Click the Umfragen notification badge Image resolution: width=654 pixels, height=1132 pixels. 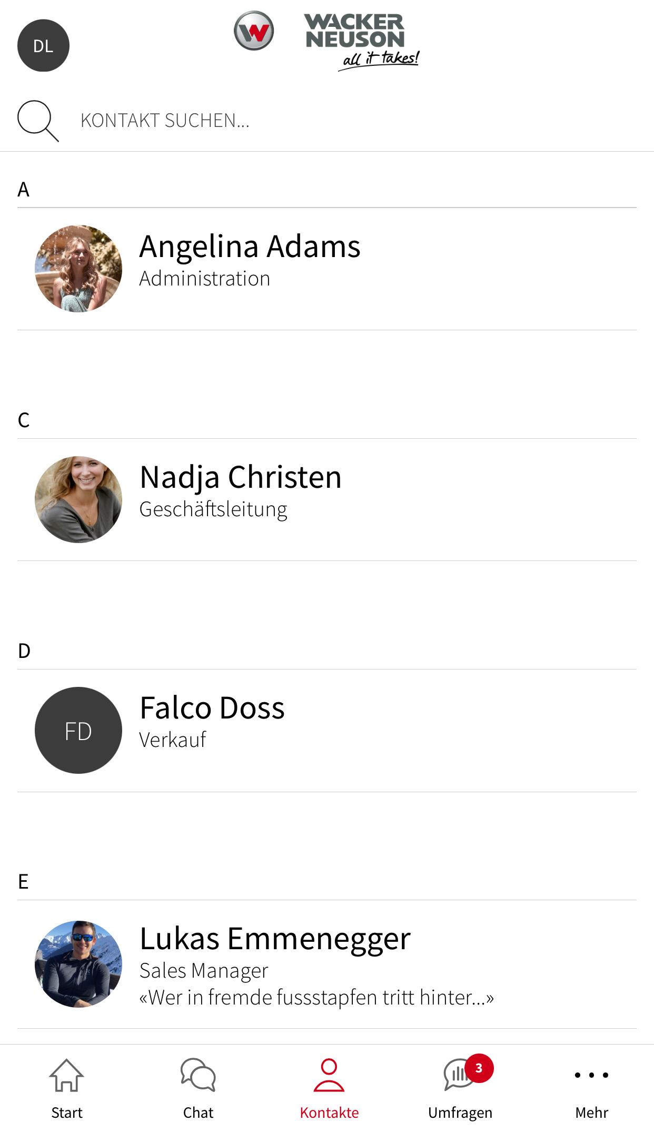(x=479, y=1068)
